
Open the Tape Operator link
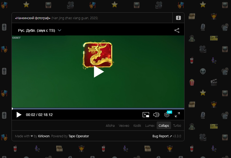point(79,136)
